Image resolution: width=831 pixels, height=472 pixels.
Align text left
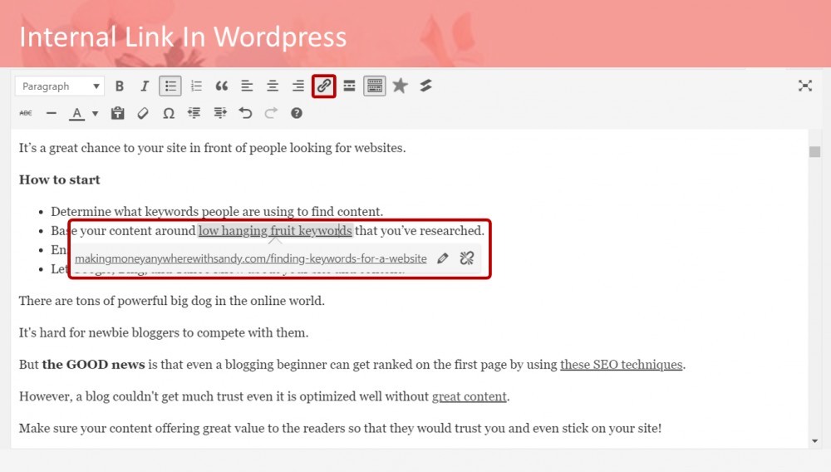pos(247,86)
